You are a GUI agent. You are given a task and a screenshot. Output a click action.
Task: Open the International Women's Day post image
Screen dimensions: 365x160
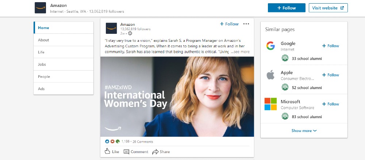[x=177, y=96]
